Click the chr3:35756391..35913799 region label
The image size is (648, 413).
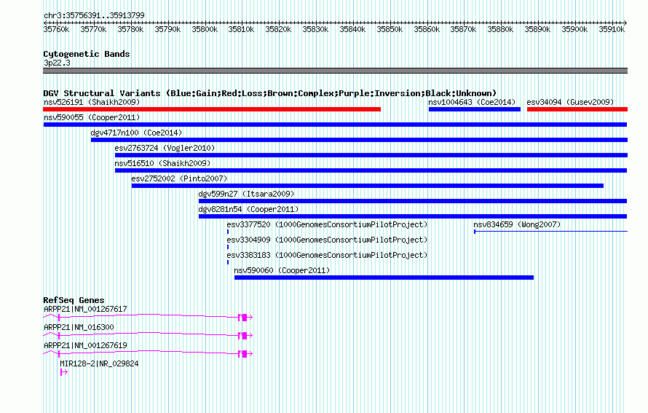click(94, 16)
